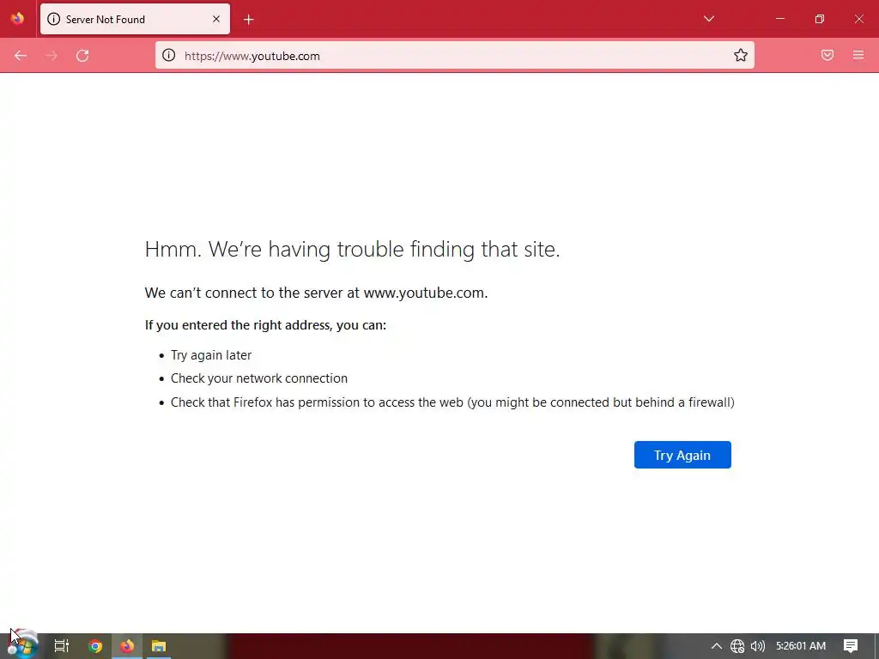Click the 'Check your network connection' text
This screenshot has width=879, height=659.
pyautogui.click(x=259, y=378)
